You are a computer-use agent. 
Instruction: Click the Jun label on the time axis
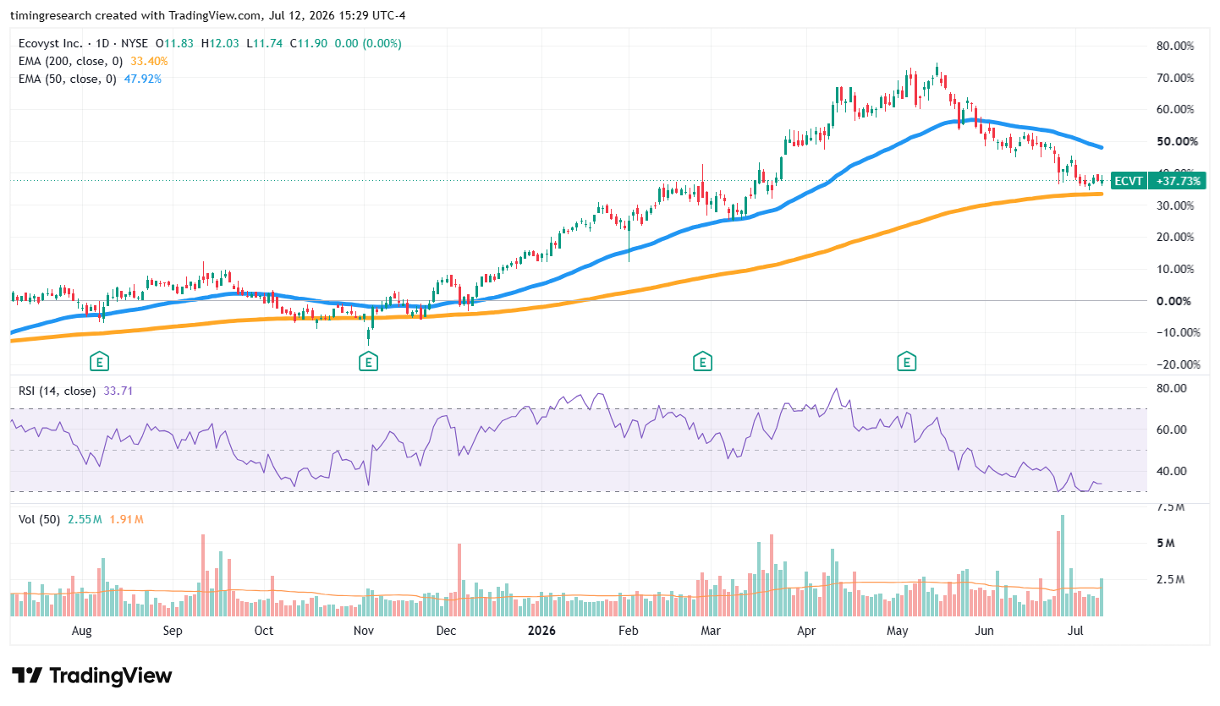tap(984, 631)
